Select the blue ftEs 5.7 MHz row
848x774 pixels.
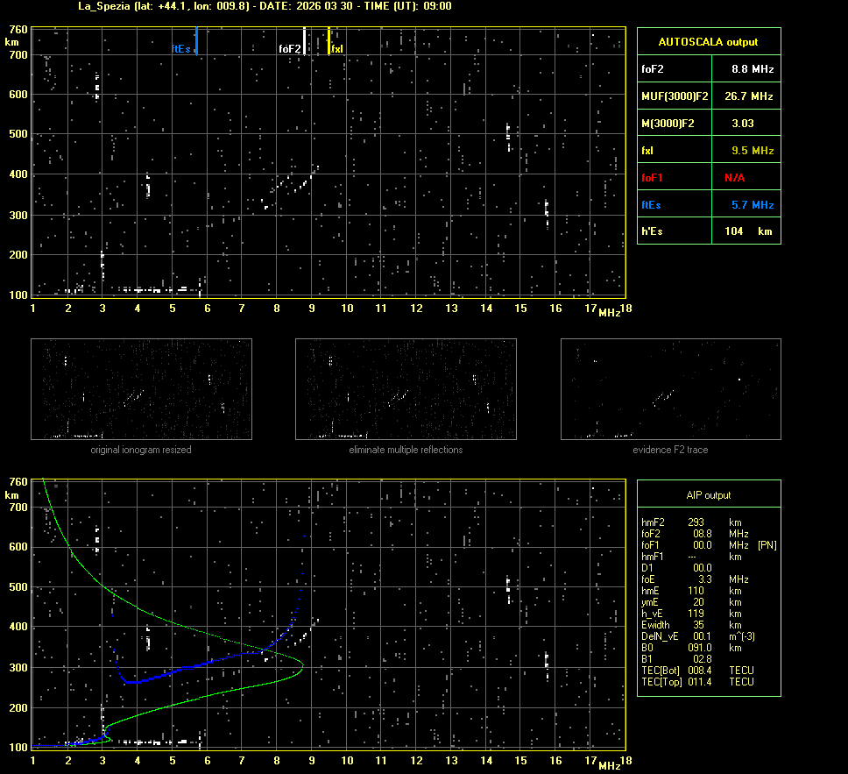click(x=708, y=205)
